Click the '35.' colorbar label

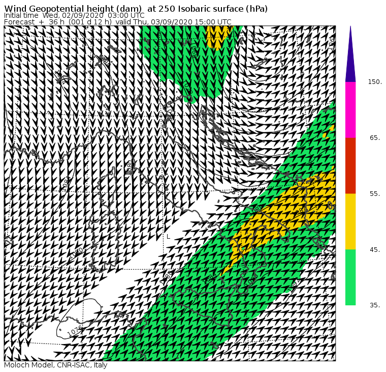(x=375, y=305)
